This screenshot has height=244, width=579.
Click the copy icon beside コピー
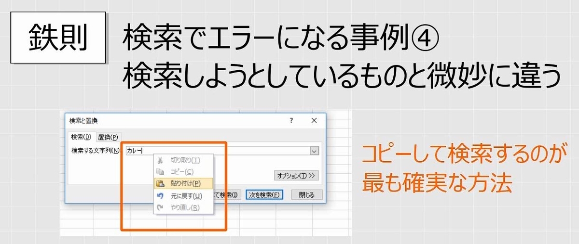(x=160, y=172)
